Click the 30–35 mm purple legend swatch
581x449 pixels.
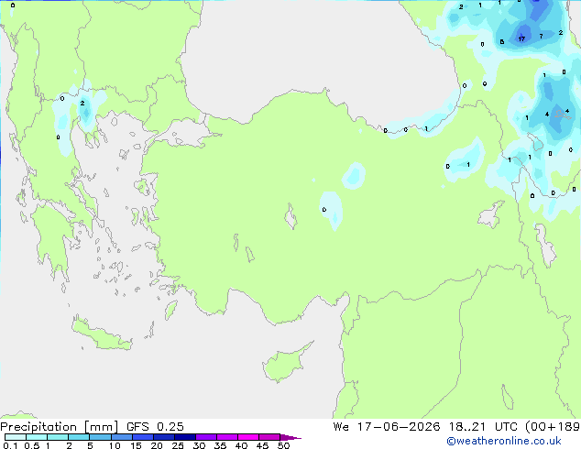point(205,437)
